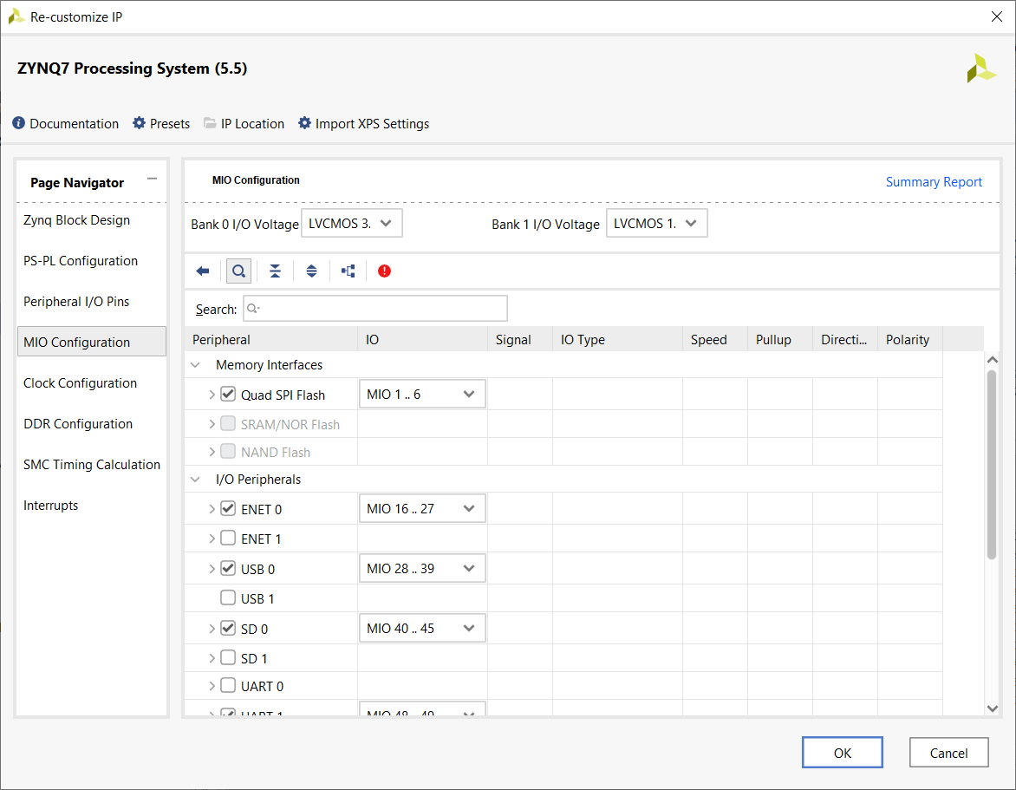Select DDR Configuration page

coord(78,424)
